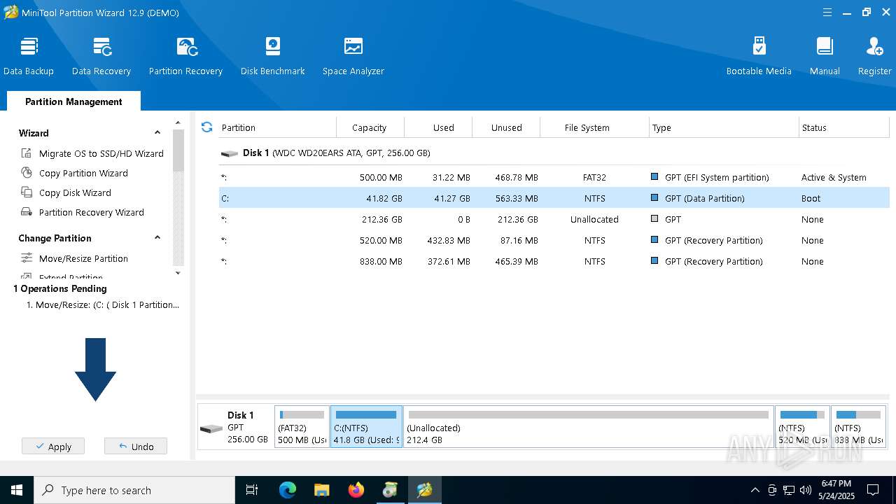Sort by Used column header
Viewport: 896px width, 504px height.
pos(438,127)
